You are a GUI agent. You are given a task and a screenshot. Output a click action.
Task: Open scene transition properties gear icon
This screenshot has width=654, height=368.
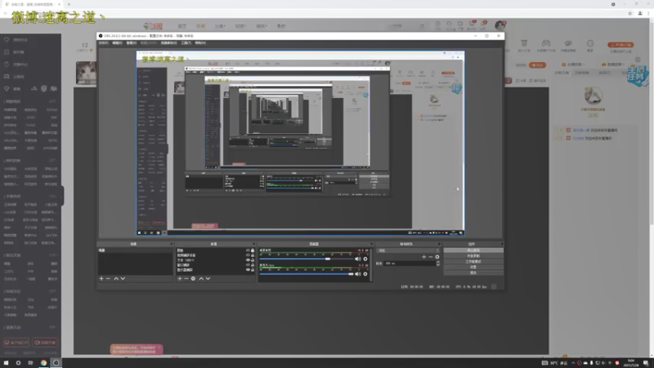(x=437, y=257)
